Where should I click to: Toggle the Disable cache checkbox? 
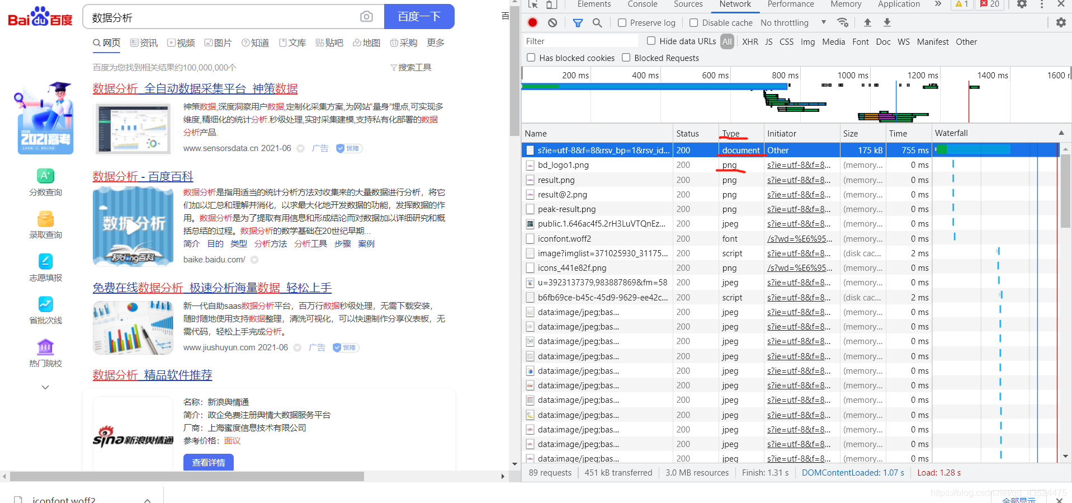(694, 22)
